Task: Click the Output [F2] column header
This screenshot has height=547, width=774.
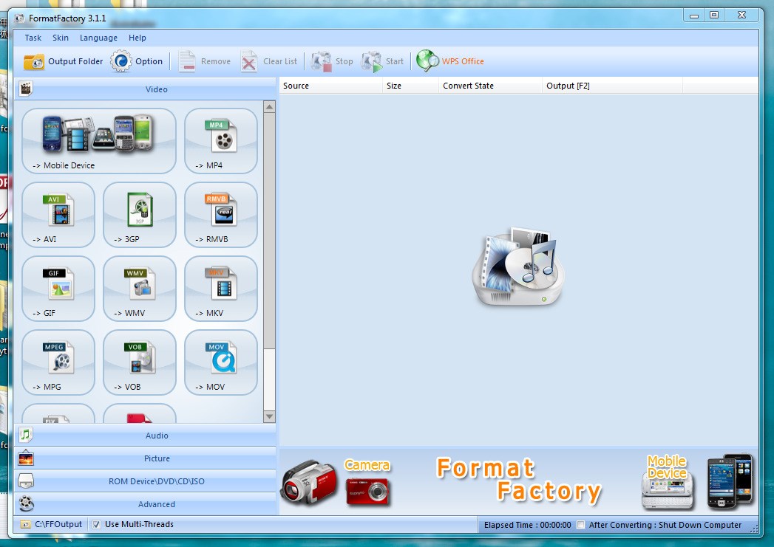Action: (x=612, y=86)
